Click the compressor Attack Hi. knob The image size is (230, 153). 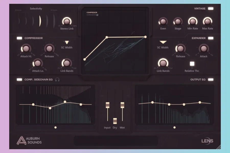tap(26, 48)
